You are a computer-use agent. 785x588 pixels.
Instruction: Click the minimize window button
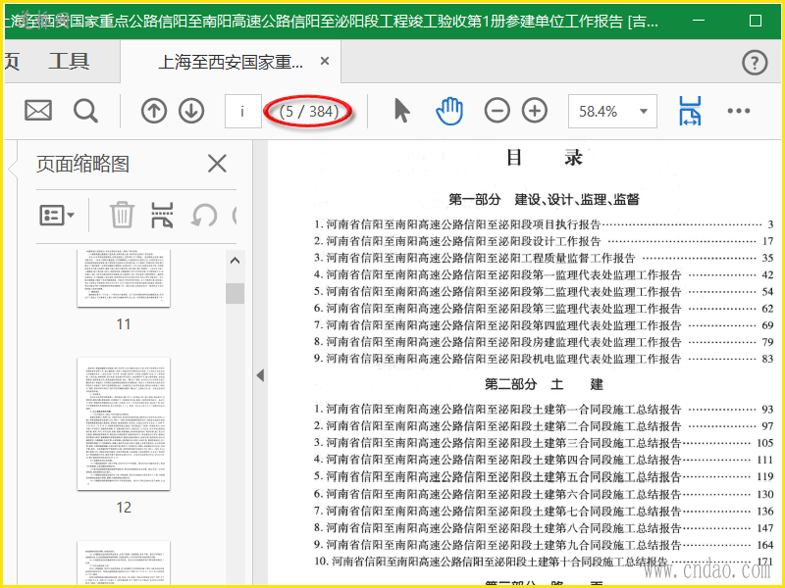[x=699, y=21]
